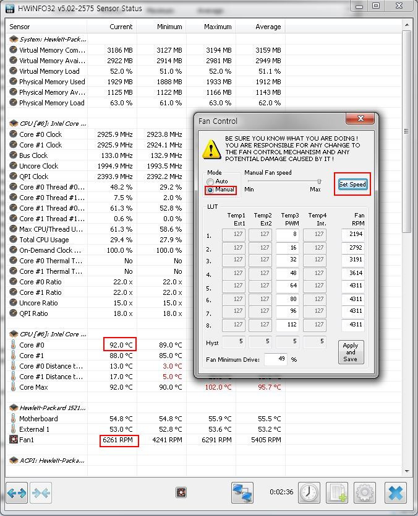Click the Core #0 thermometer icon

coord(14,344)
